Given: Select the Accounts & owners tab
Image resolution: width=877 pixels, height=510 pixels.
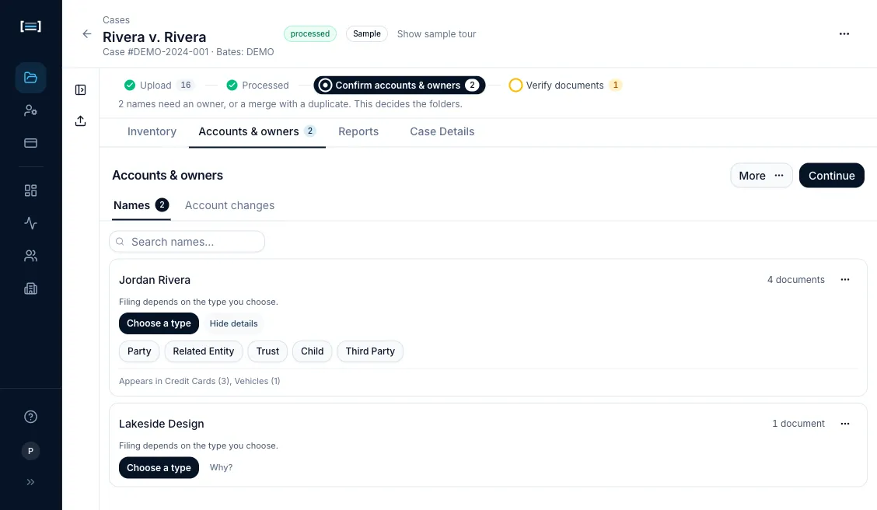Looking at the screenshot, I should pyautogui.click(x=257, y=131).
